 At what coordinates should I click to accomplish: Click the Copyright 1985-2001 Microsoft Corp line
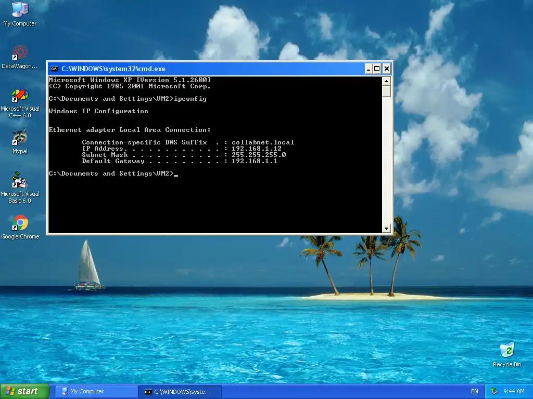pos(130,86)
